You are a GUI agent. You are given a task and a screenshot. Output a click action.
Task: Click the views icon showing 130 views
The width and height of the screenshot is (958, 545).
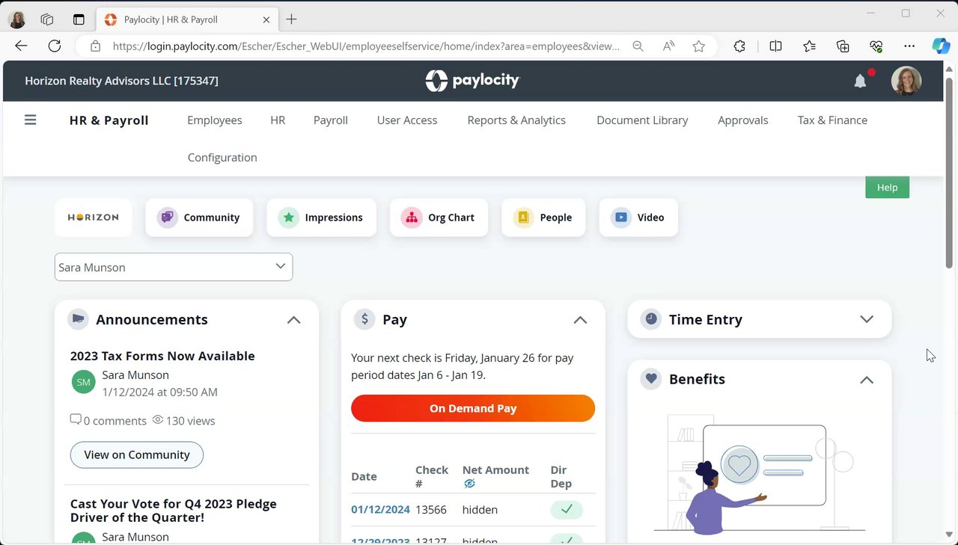158,420
